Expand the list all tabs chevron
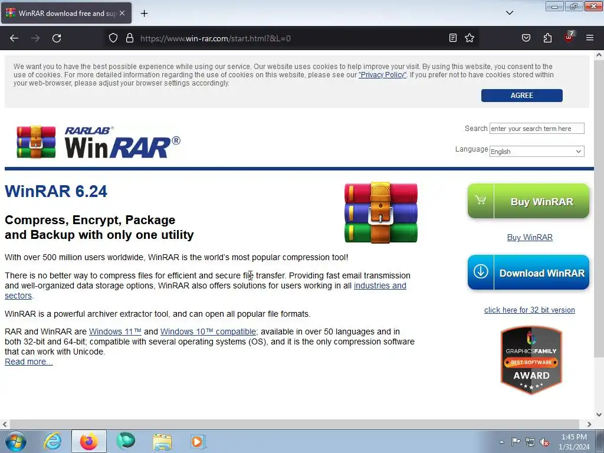Screen dimensions: 604x453 click(x=510, y=13)
